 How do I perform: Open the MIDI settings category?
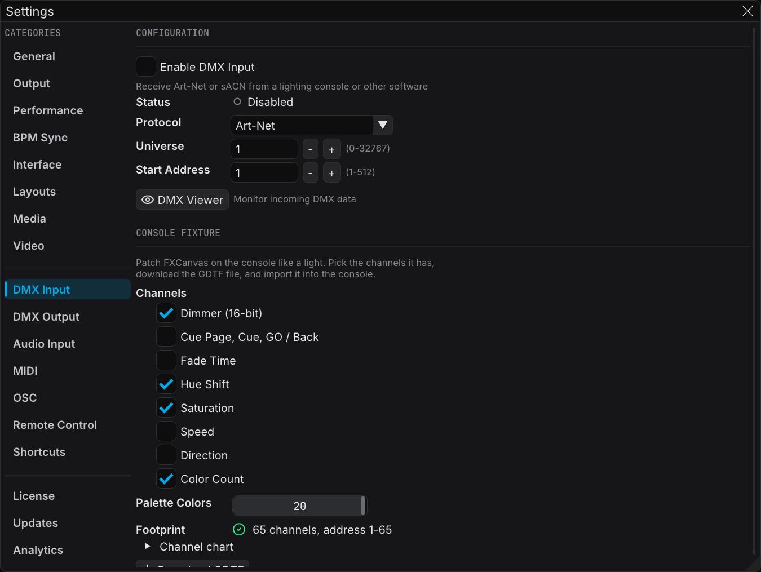[68, 371]
